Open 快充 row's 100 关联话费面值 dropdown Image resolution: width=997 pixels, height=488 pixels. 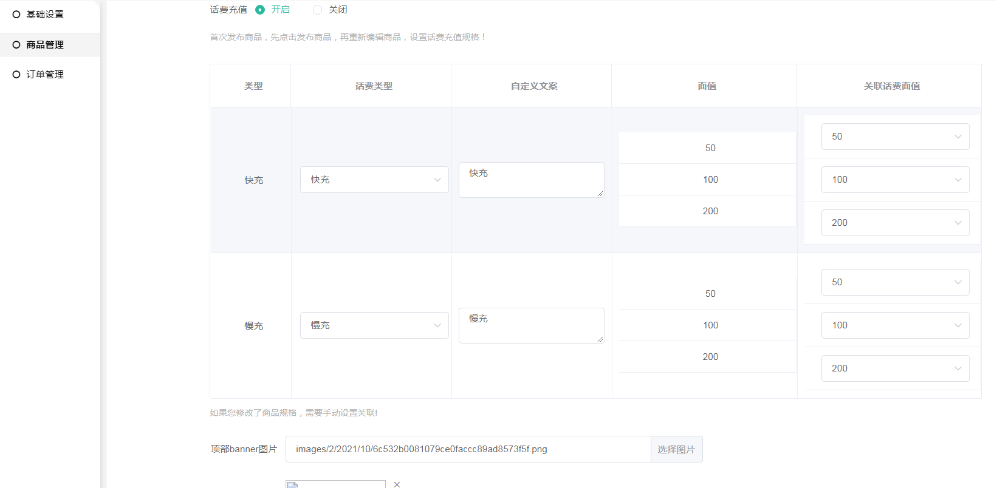pyautogui.click(x=895, y=180)
